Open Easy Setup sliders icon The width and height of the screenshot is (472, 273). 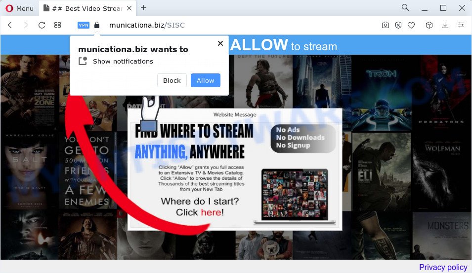pos(461,25)
